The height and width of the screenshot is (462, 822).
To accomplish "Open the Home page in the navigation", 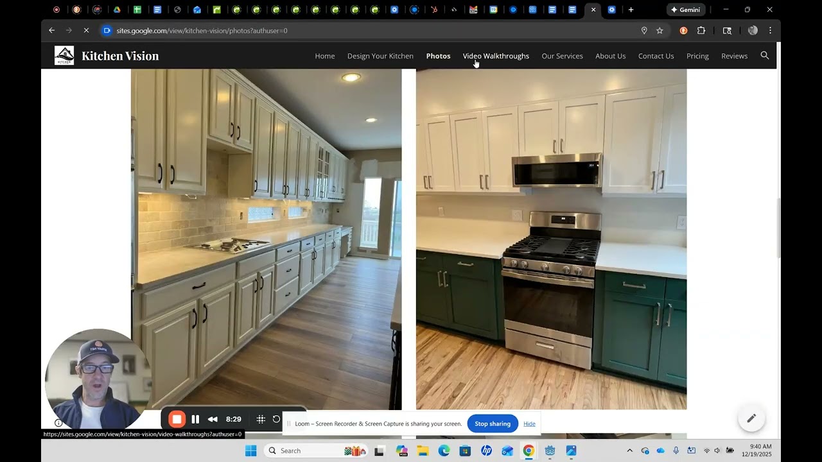I will click(x=324, y=56).
